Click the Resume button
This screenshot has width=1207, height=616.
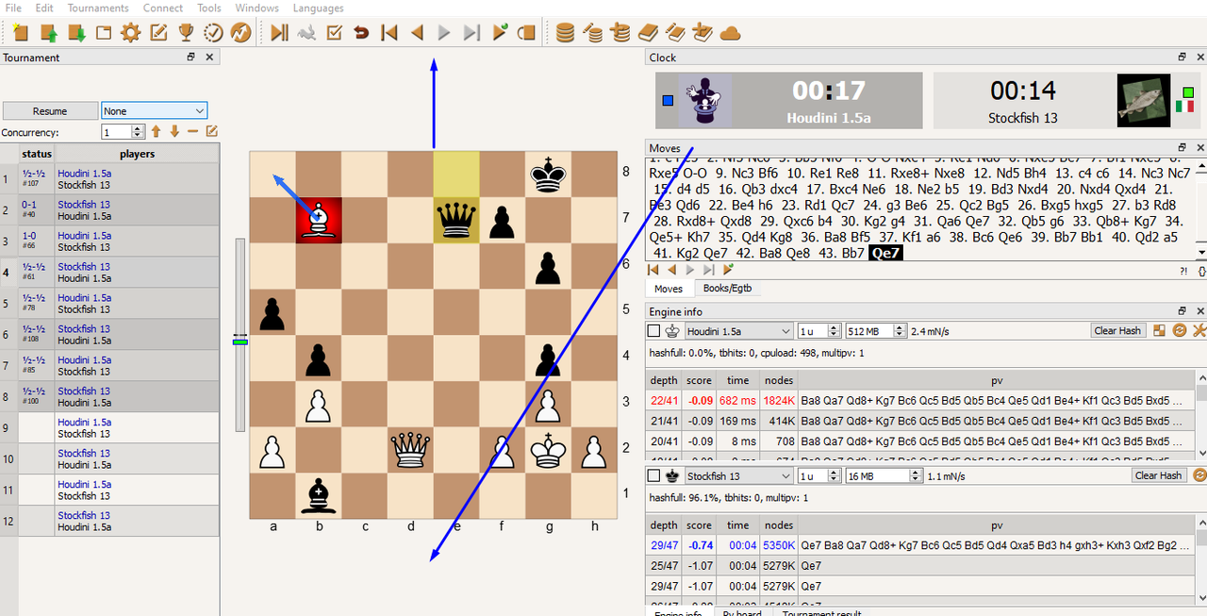(x=50, y=111)
